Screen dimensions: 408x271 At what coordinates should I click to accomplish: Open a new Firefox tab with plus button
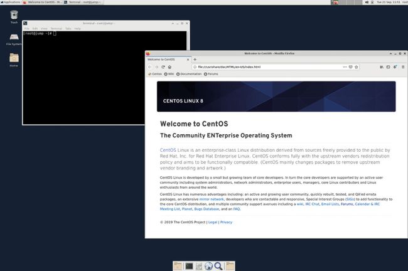pos(195,60)
